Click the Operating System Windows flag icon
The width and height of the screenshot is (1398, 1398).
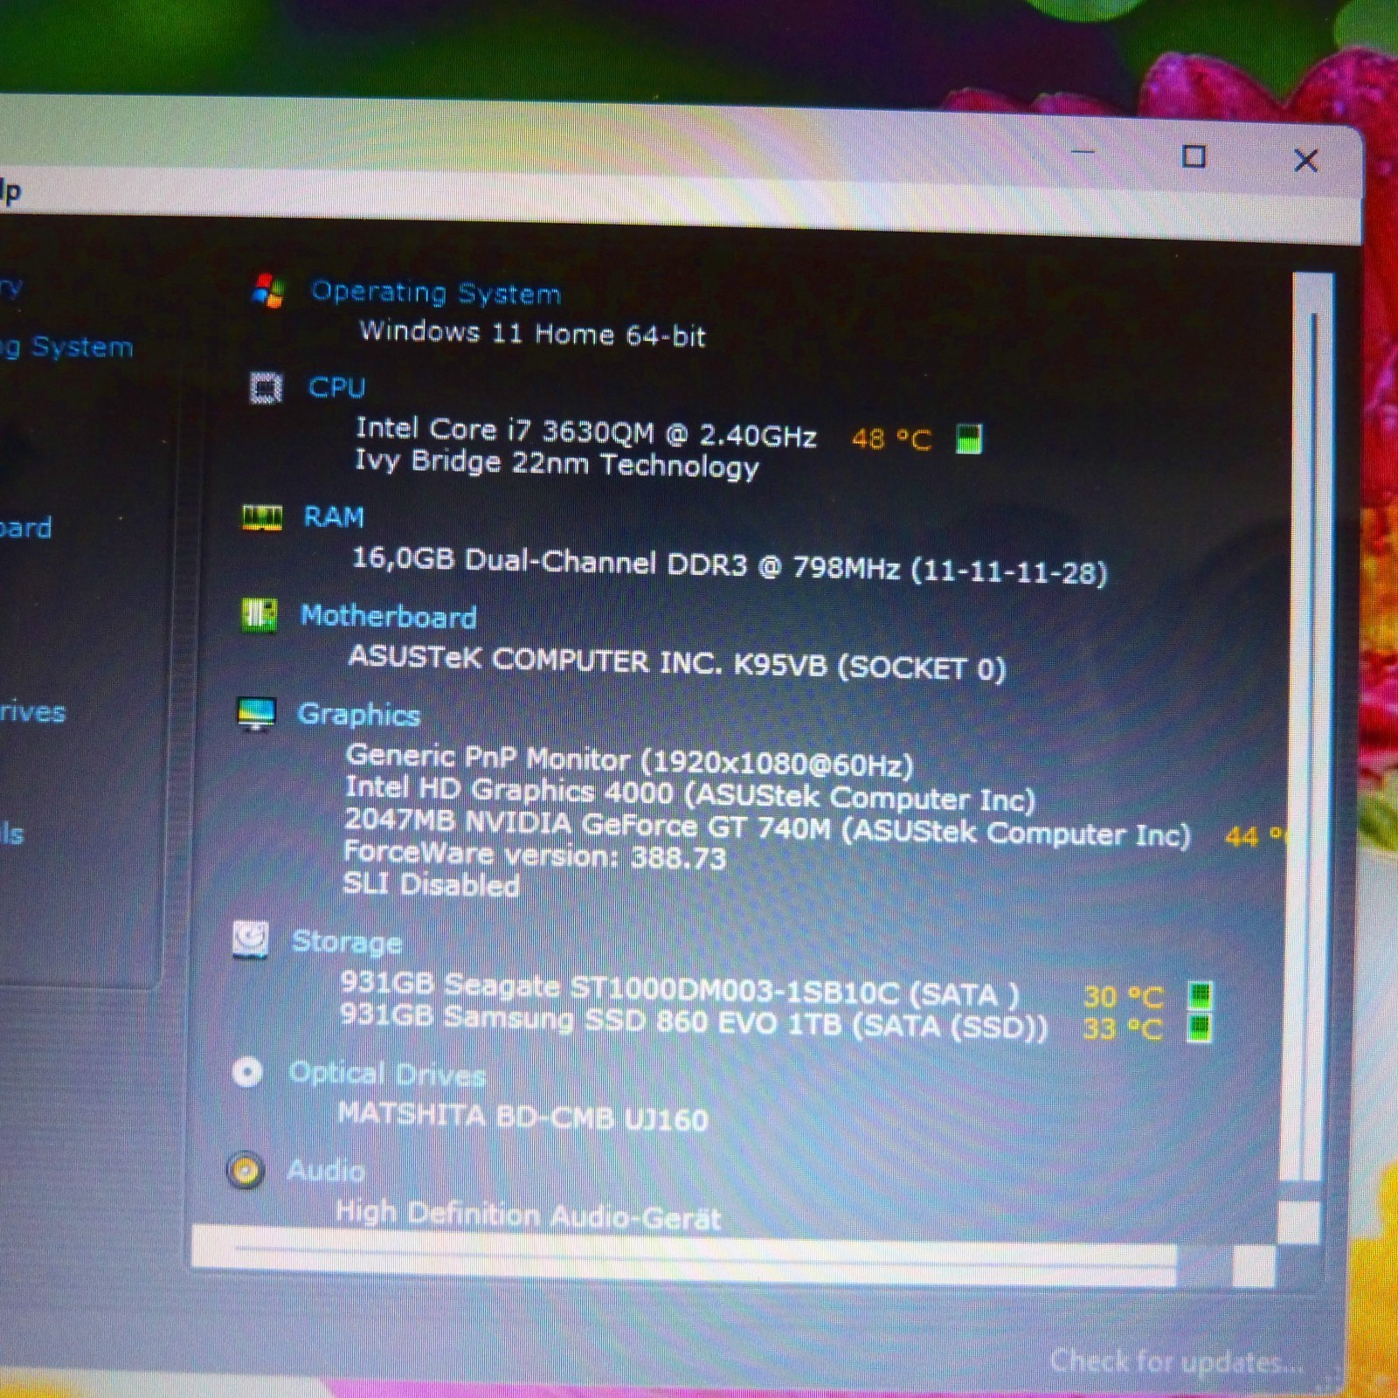(267, 290)
